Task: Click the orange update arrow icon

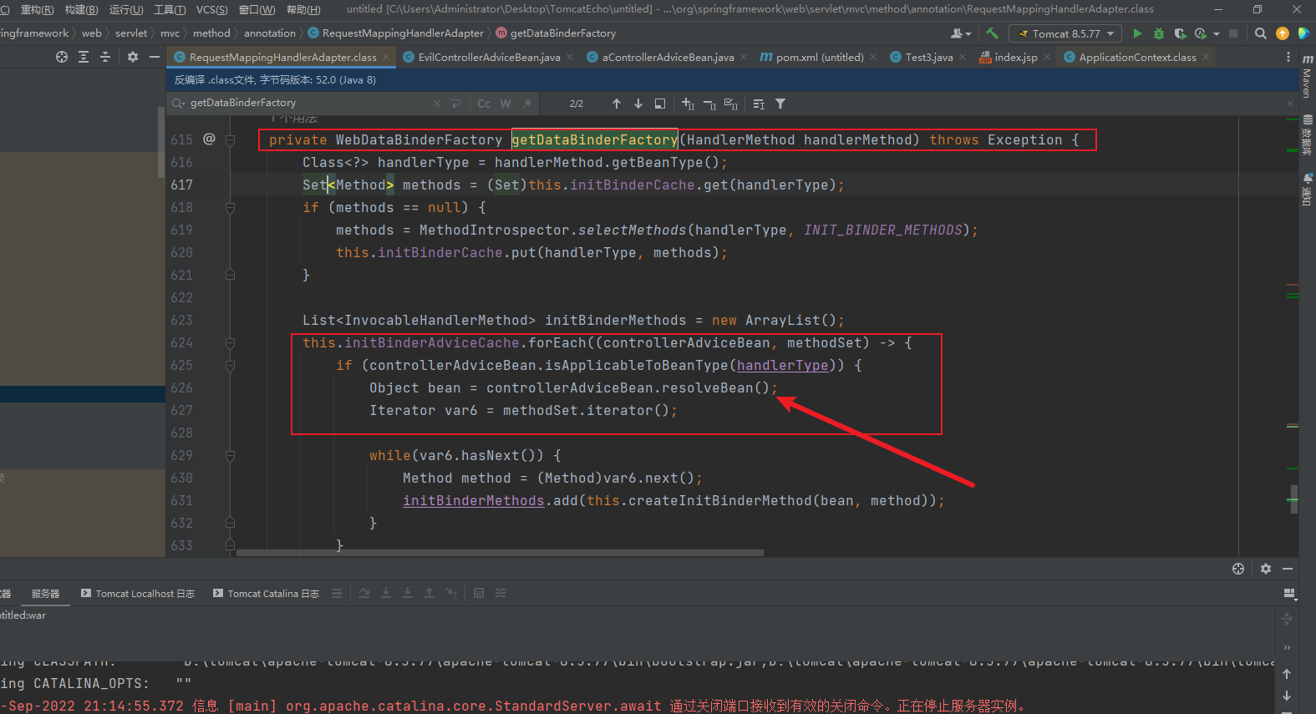Action: click(x=1283, y=33)
